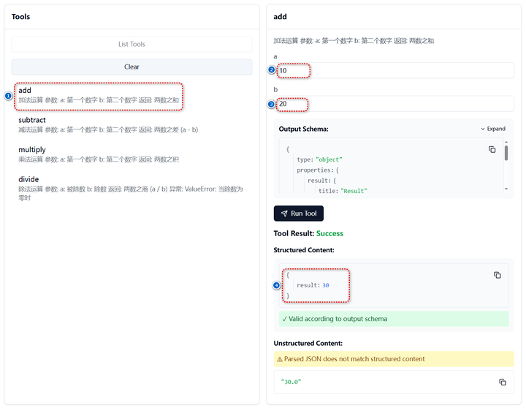Click the title: "Result" schema line
This screenshot has height=408, width=526.
pos(343,191)
